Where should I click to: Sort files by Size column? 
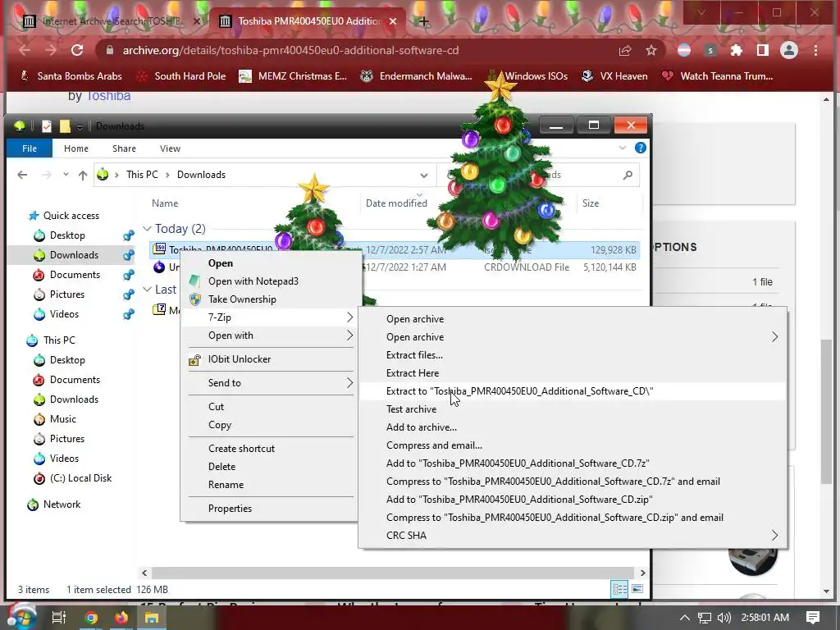591,203
